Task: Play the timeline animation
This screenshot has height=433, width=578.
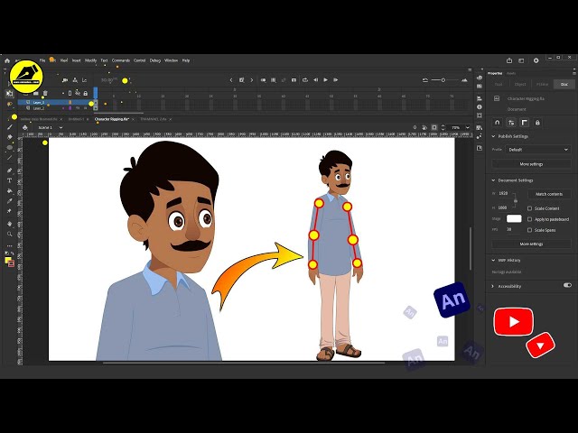Action: [x=325, y=80]
